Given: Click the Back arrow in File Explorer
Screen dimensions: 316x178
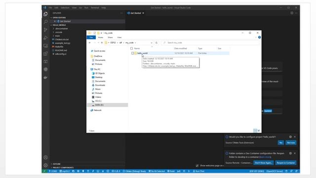Looking at the screenshot, I should [x=90, y=43].
